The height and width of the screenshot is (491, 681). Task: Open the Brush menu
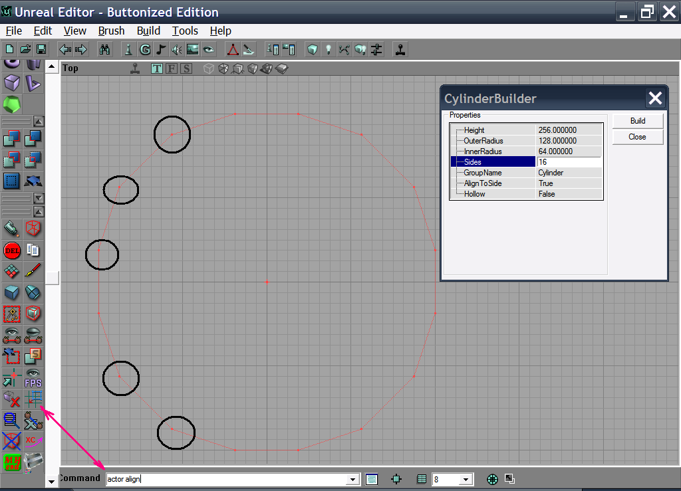tap(111, 31)
